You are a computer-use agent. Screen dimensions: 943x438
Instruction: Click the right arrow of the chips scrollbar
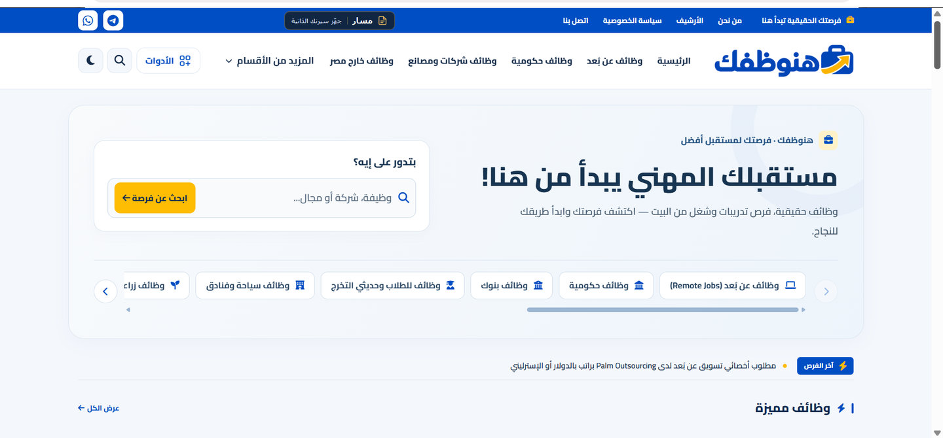804,310
